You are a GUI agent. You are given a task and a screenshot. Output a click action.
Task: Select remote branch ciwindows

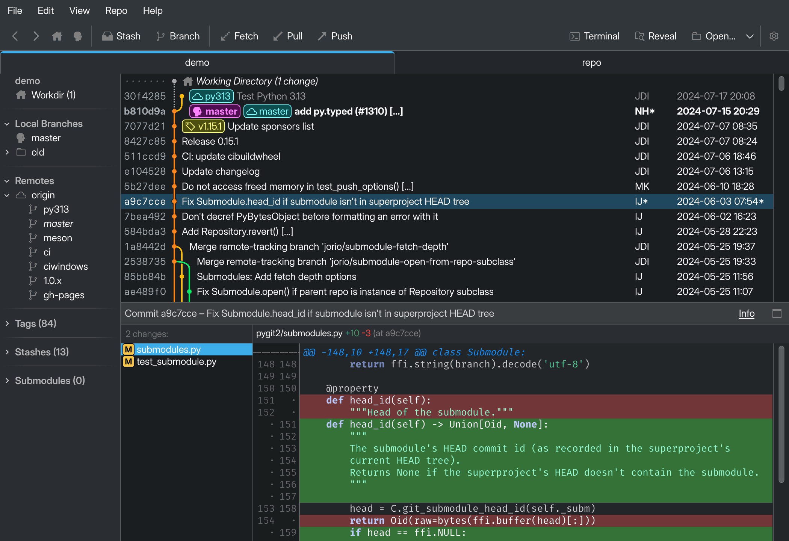click(60, 266)
